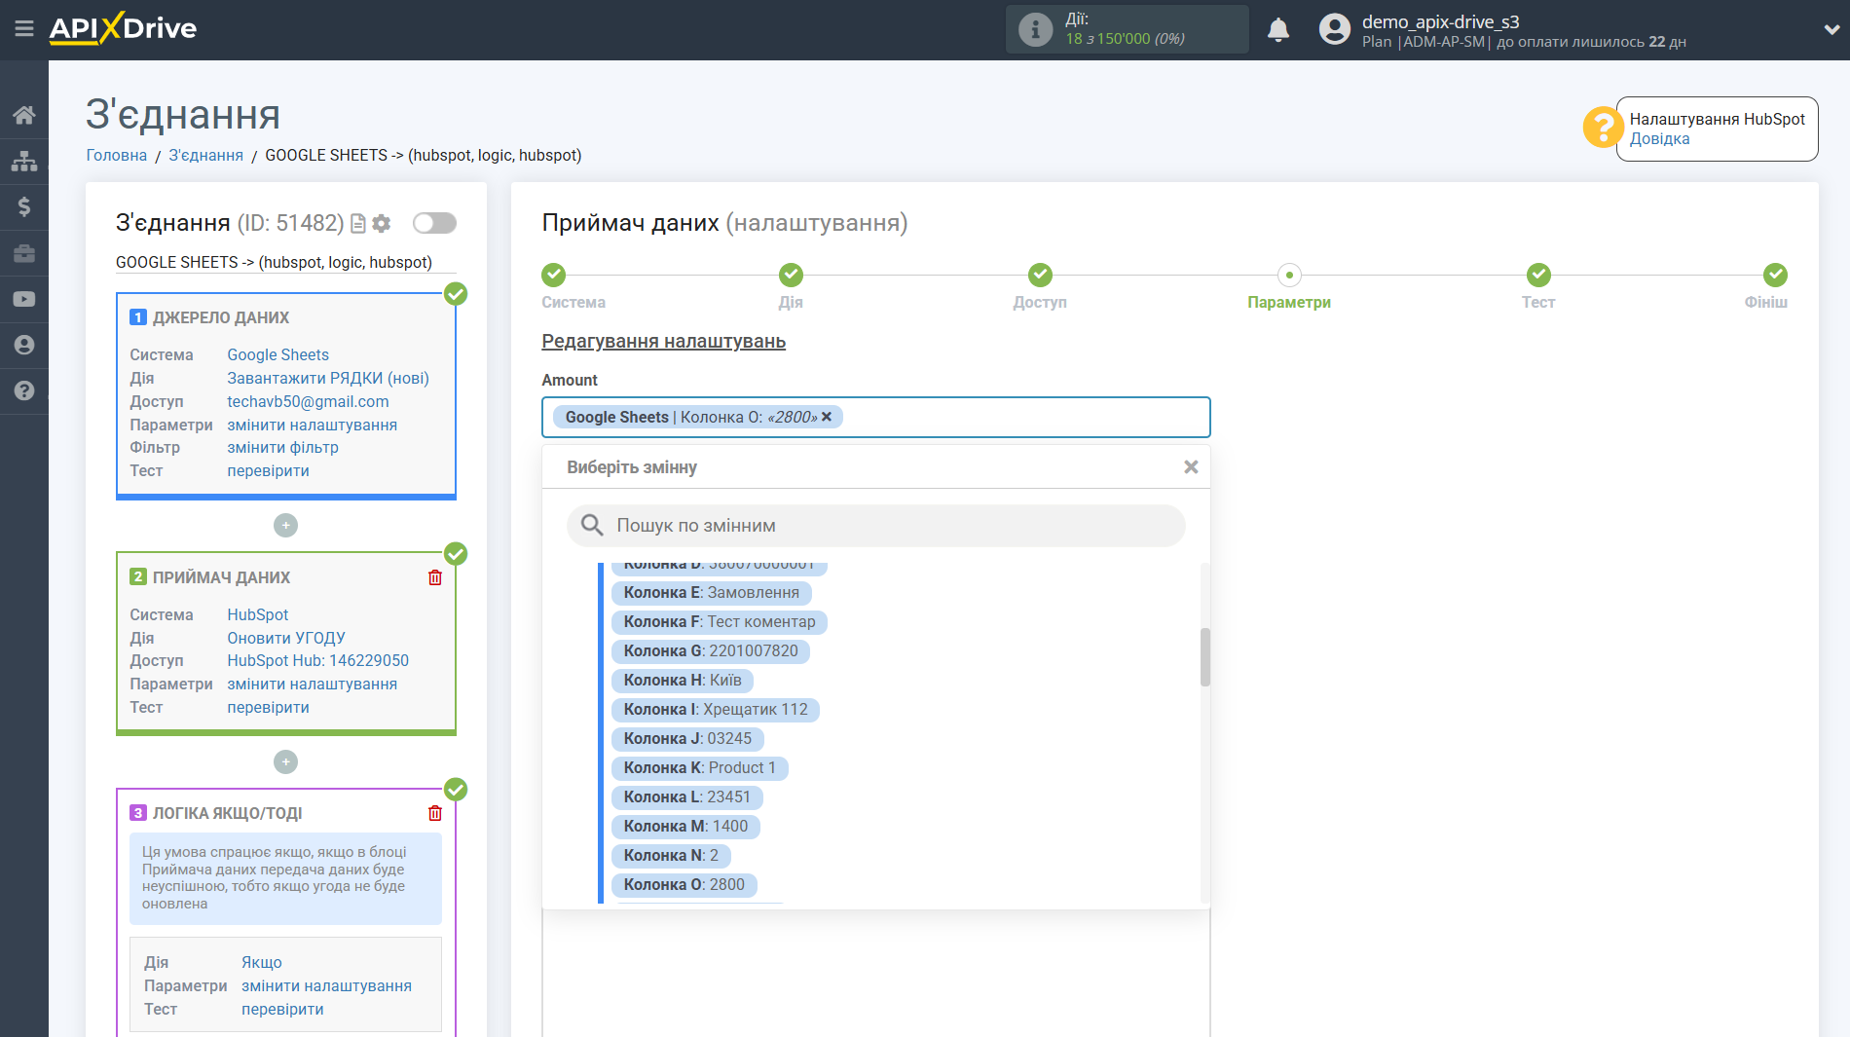Open the Довідка help link
The image size is (1850, 1037).
click(1659, 138)
